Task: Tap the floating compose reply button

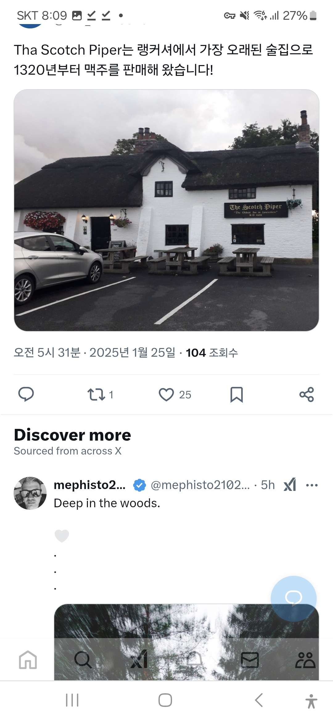Action: click(294, 598)
